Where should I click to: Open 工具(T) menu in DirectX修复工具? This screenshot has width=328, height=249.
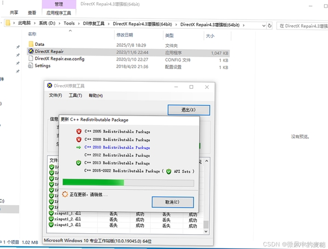tap(75, 95)
